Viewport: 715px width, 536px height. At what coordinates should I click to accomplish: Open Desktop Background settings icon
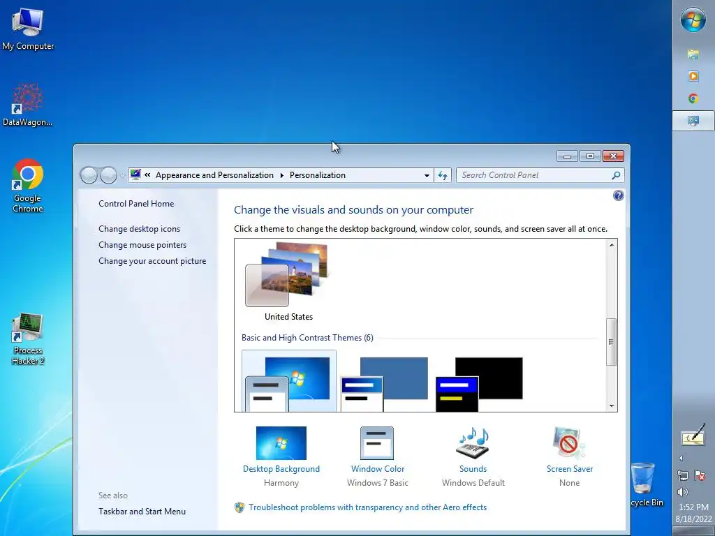(281, 443)
